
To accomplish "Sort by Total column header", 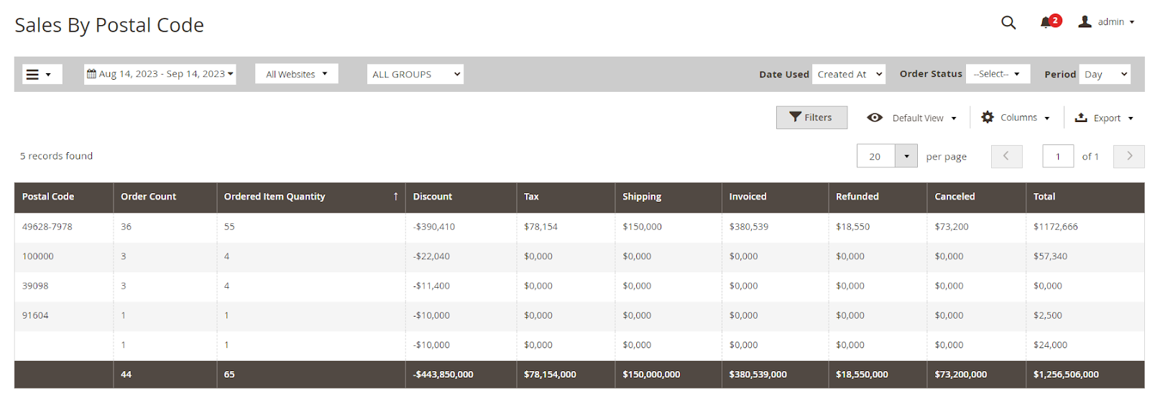I will pyautogui.click(x=1044, y=197).
